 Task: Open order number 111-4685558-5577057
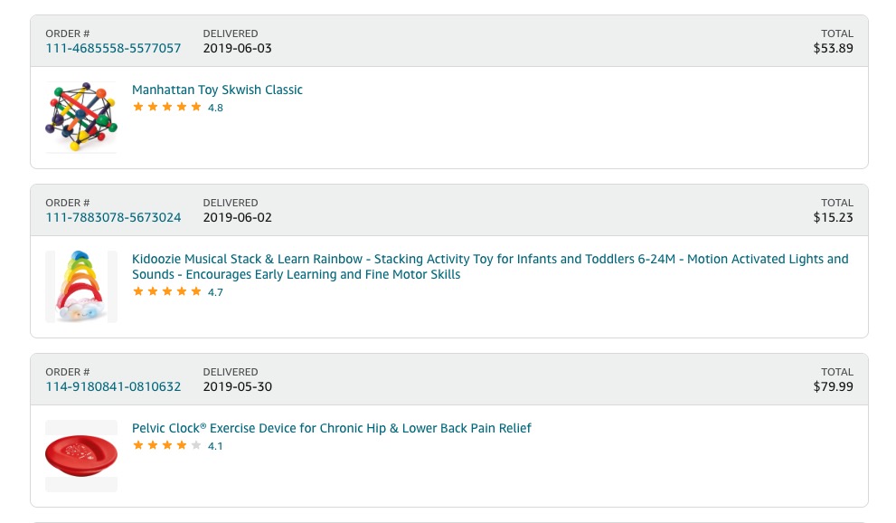click(113, 48)
